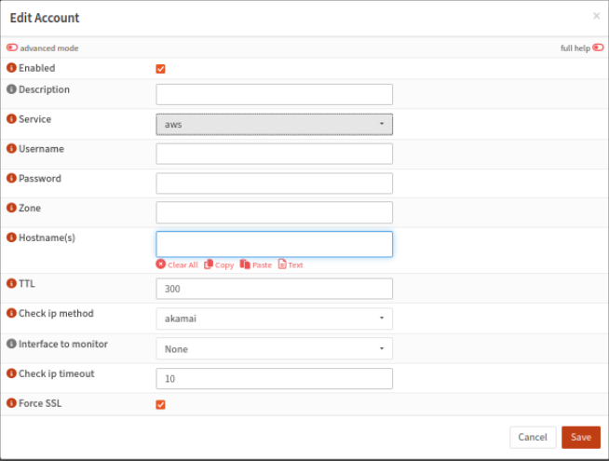Click the info icon beside TTL
This screenshot has height=461, width=609.
click(x=12, y=283)
